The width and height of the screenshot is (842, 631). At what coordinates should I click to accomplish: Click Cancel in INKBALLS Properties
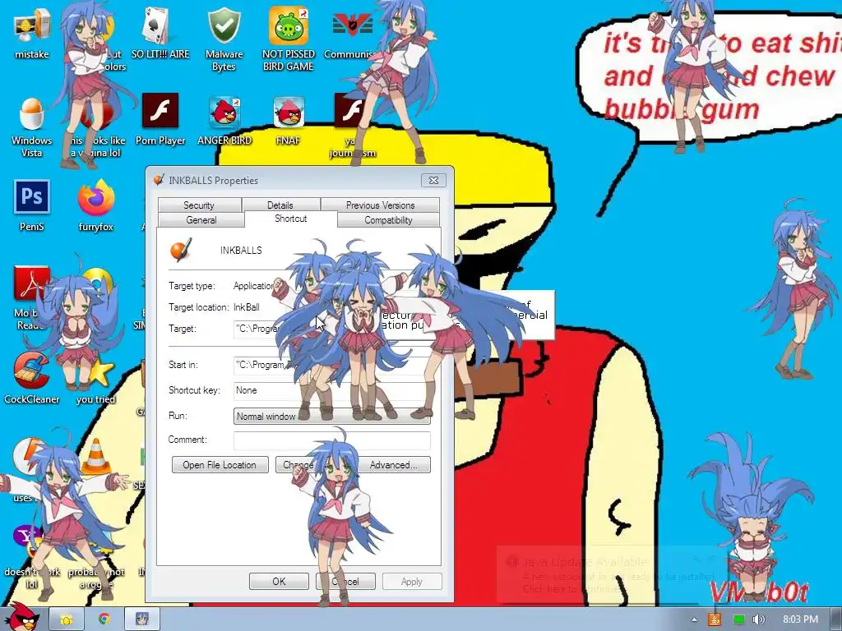pos(345,581)
